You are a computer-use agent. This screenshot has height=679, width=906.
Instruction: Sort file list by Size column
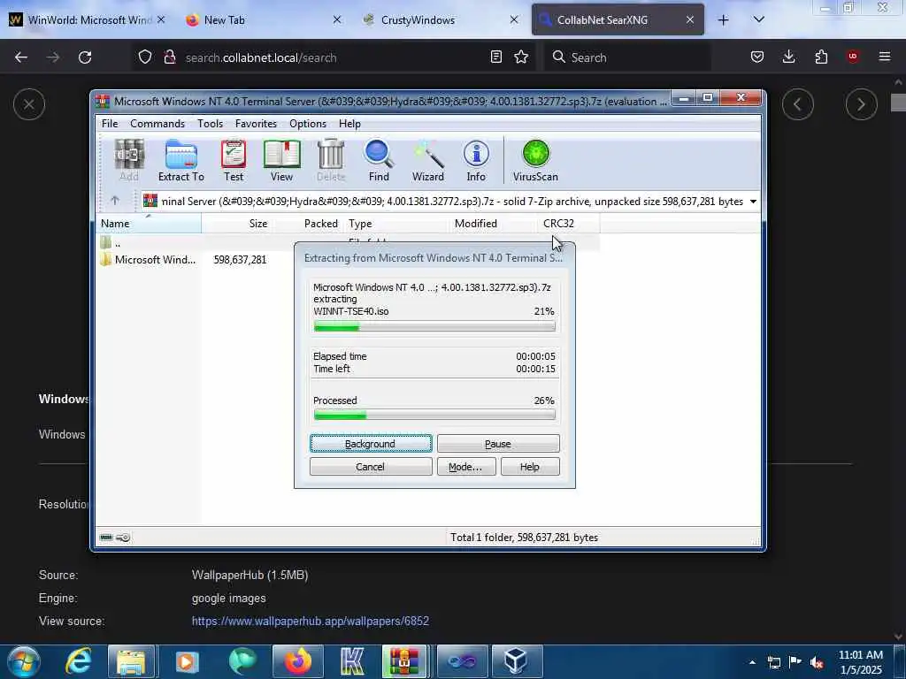(236, 224)
